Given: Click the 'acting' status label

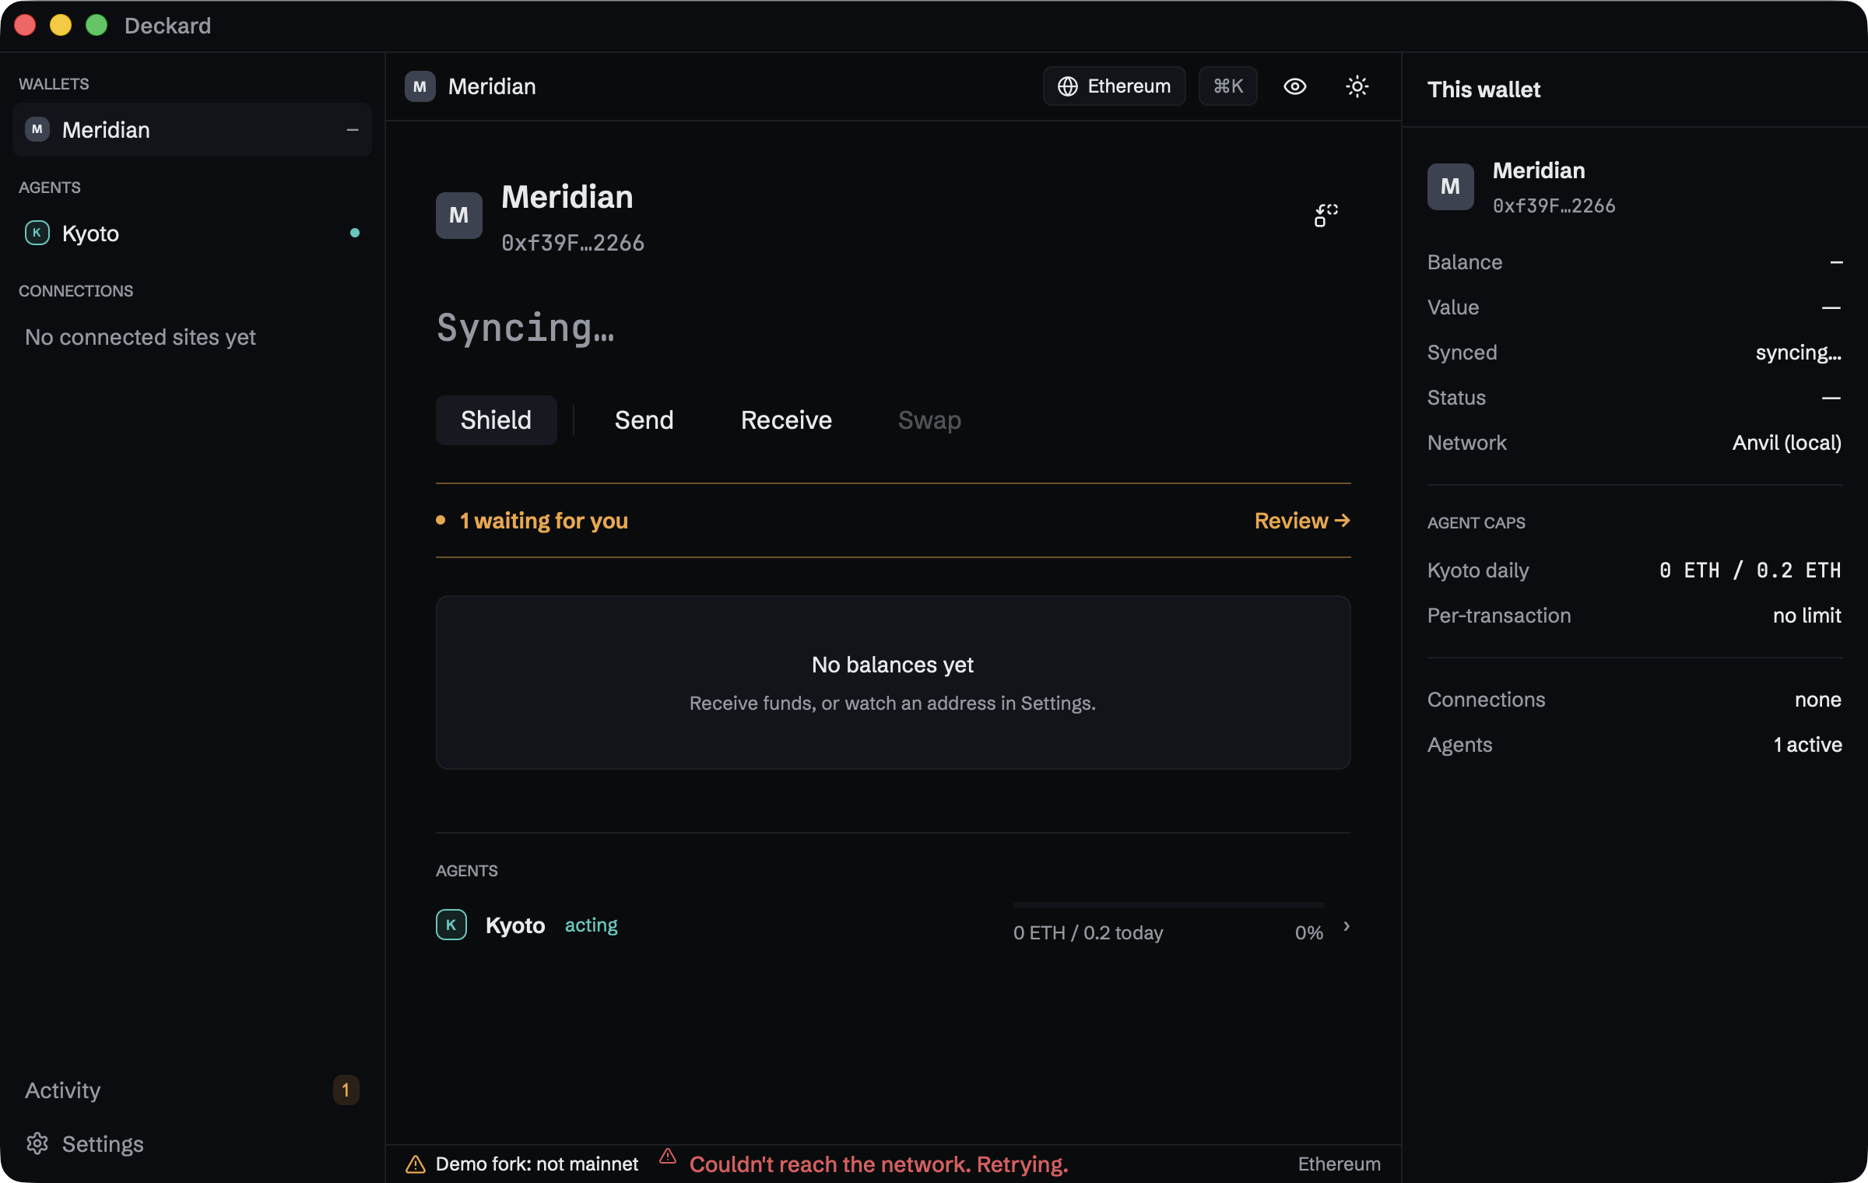Looking at the screenshot, I should point(591,925).
